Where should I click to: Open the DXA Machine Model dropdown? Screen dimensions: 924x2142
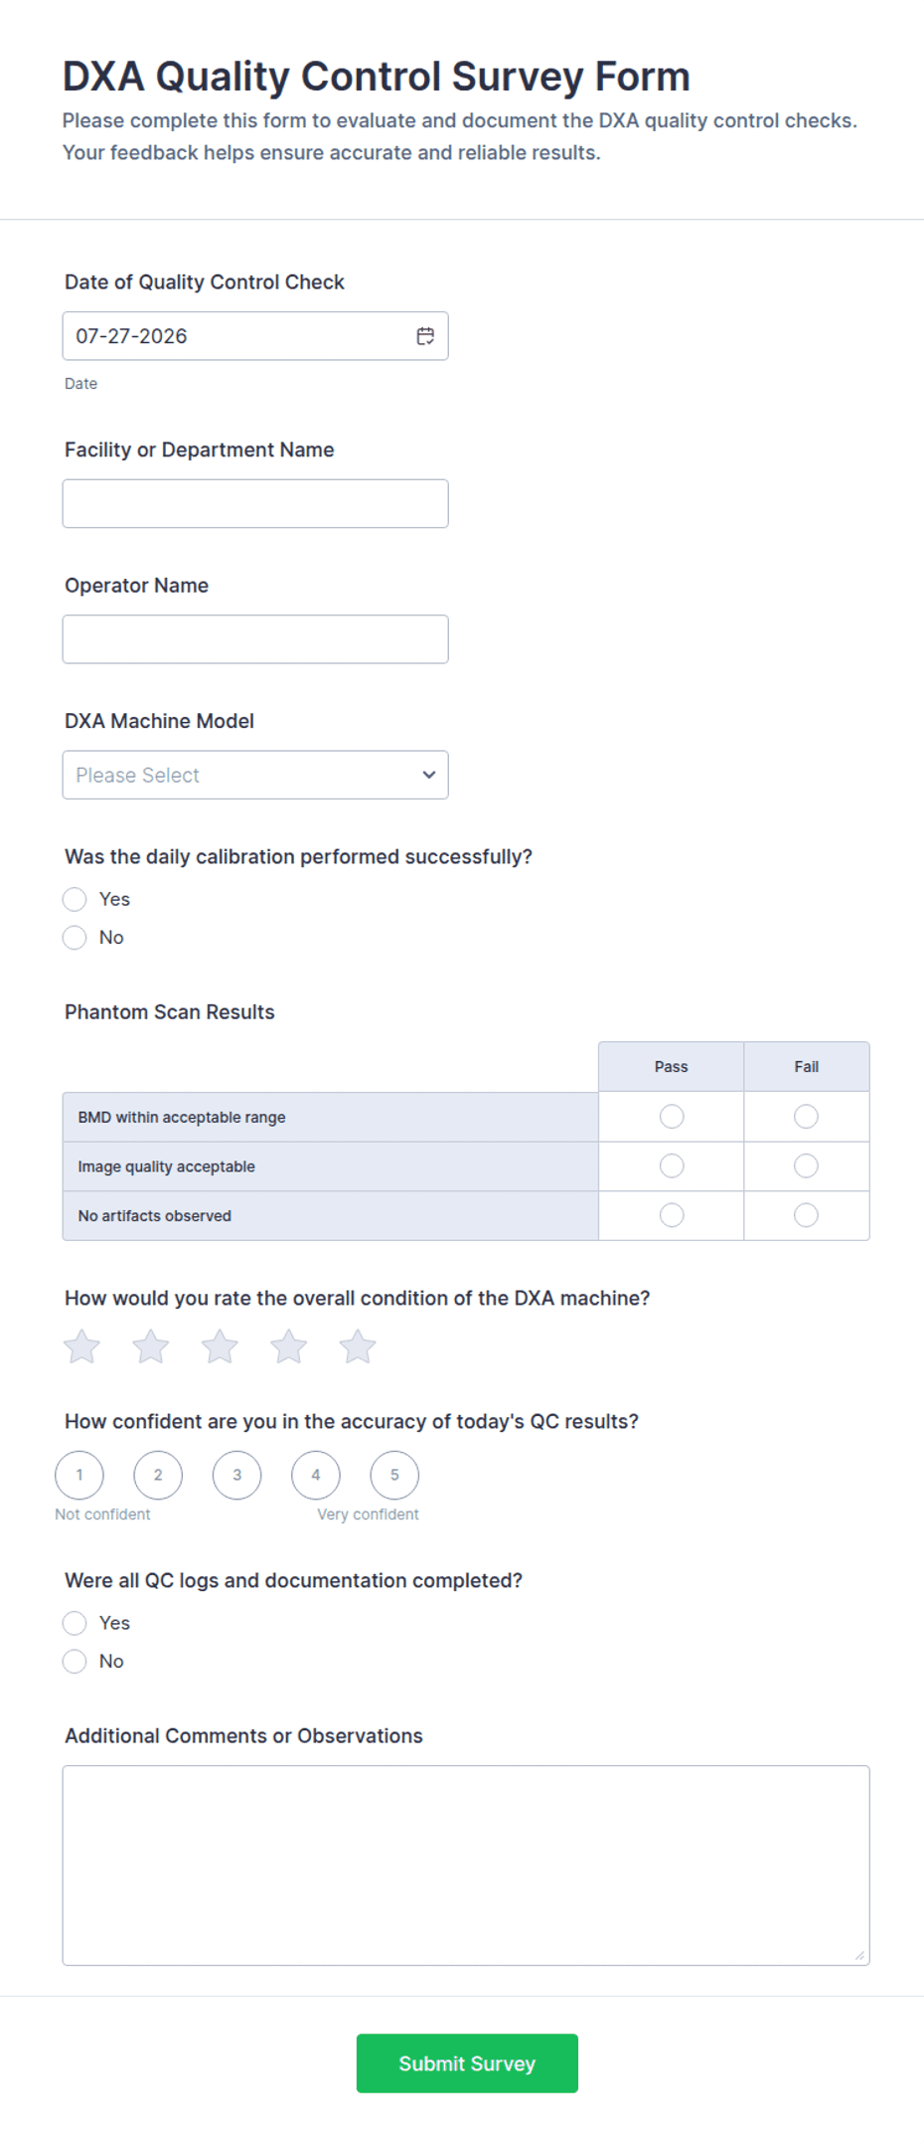point(255,775)
